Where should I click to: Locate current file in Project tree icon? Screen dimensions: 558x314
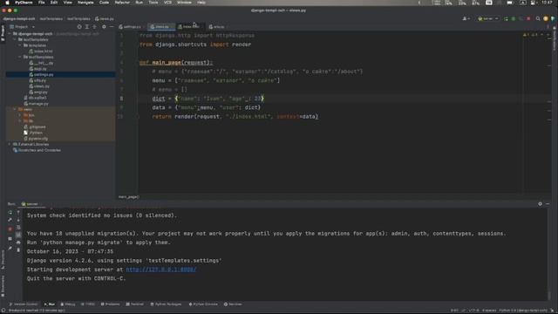[79, 27]
